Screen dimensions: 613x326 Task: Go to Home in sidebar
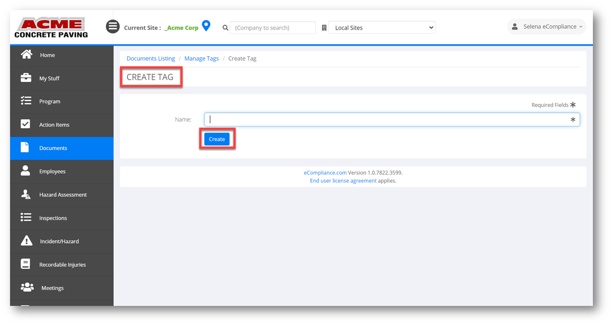pyautogui.click(x=62, y=55)
